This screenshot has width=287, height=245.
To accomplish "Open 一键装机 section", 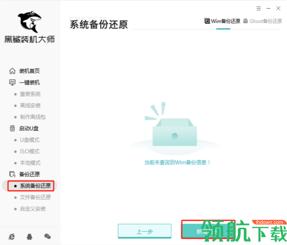I will tap(29, 83).
